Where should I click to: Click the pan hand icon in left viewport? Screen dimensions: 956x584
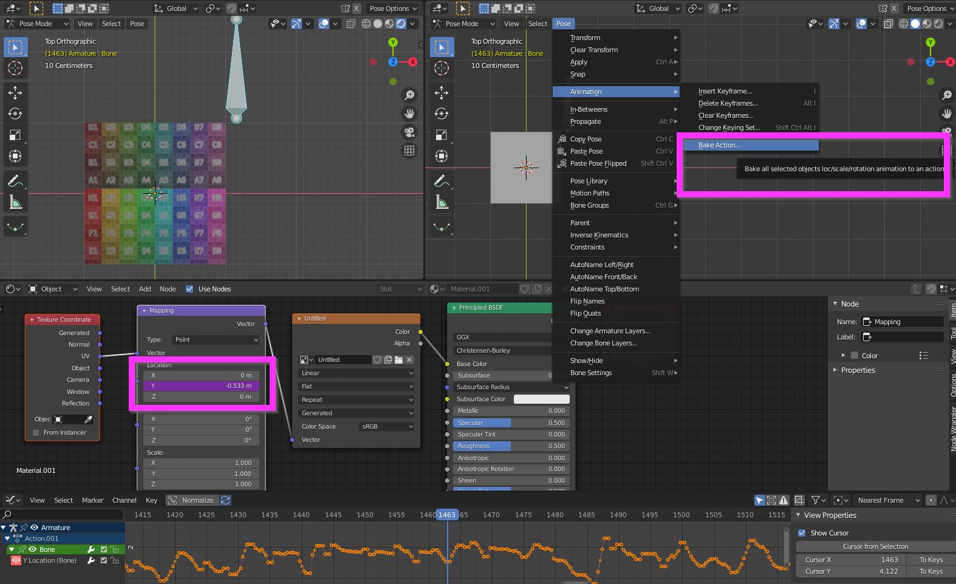(409, 114)
